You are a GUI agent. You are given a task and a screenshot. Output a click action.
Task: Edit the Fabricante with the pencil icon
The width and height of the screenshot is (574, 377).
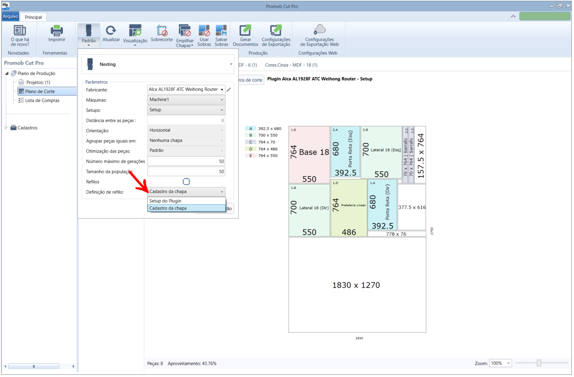point(229,90)
